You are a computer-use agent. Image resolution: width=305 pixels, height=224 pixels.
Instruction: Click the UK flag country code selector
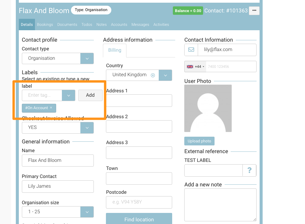tap(194, 66)
